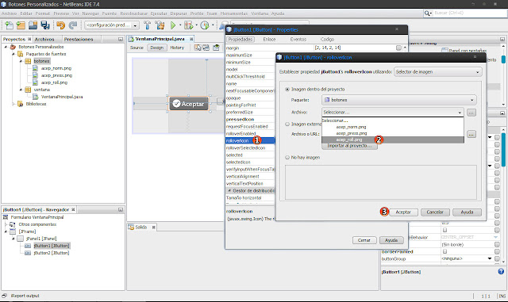Click the Selection Mode icon in designer toolbar
Viewport: 508px width, 302px height.
198,48
